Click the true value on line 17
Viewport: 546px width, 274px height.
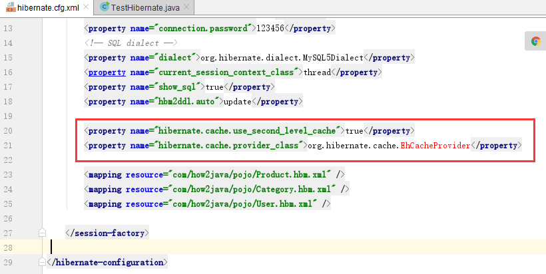(x=214, y=87)
